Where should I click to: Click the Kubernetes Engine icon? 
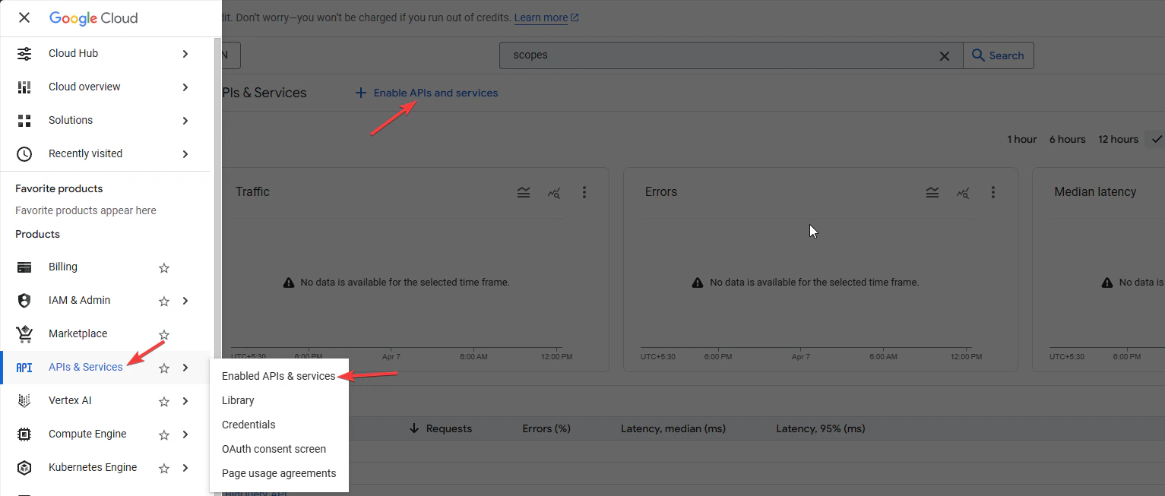(24, 468)
